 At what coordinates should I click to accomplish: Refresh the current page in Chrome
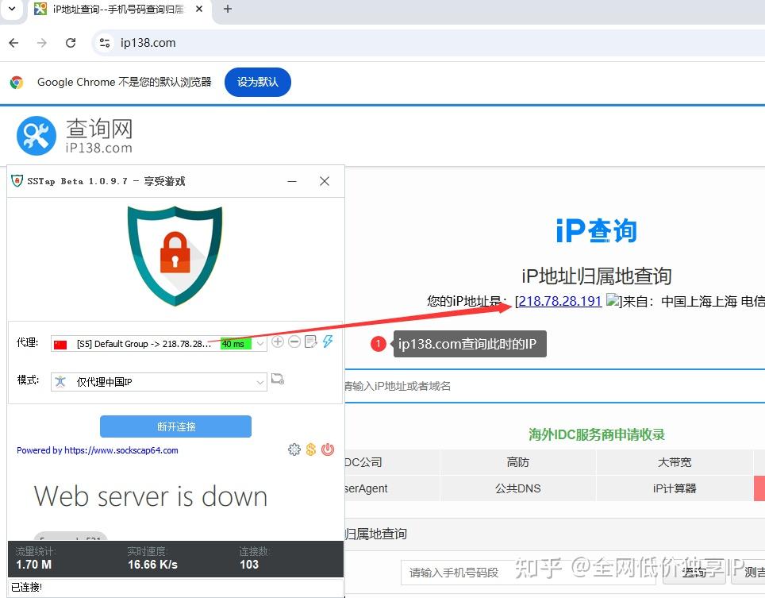click(70, 43)
